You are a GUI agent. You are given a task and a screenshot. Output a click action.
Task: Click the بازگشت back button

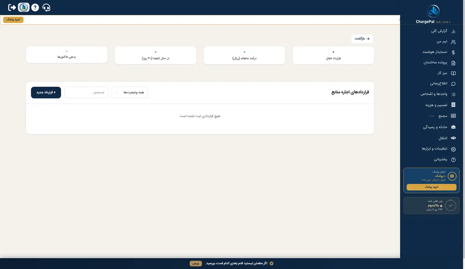(362, 39)
